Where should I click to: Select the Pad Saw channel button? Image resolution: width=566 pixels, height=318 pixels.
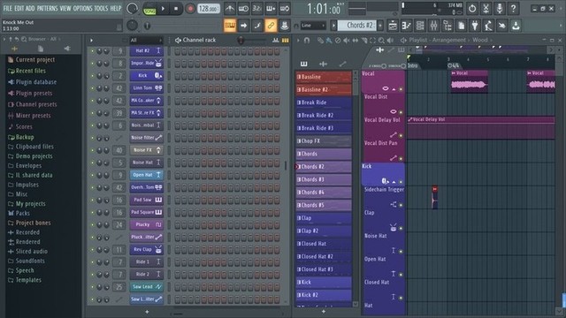point(146,200)
